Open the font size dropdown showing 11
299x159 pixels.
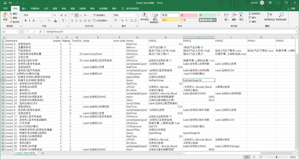click(58, 15)
